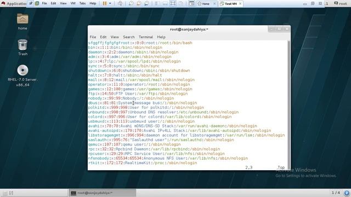Click the shutdown:x:6:0 line

139,71
